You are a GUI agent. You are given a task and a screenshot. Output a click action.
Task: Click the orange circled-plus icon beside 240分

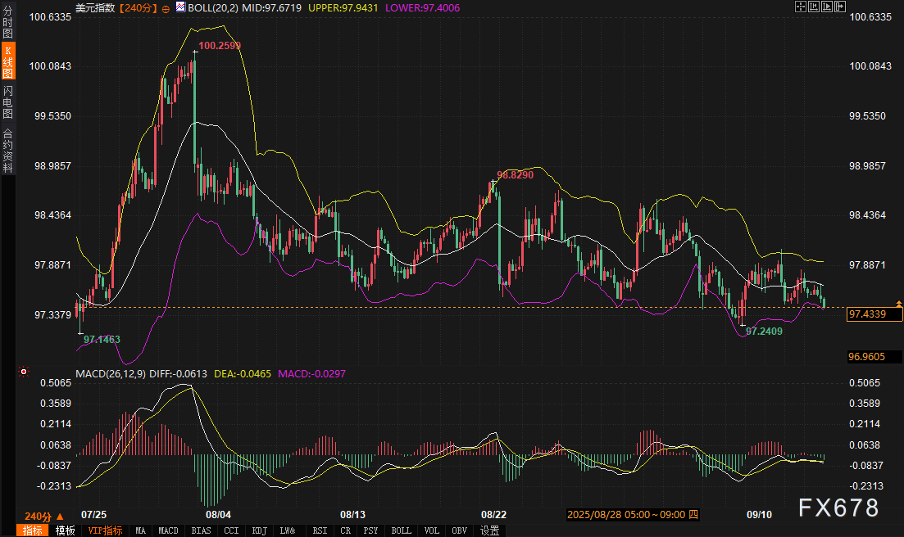[x=166, y=7]
